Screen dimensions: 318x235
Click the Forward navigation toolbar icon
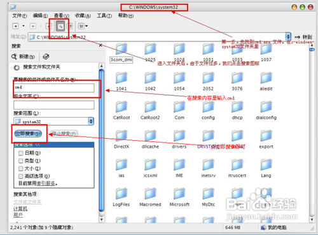[x=33, y=26]
